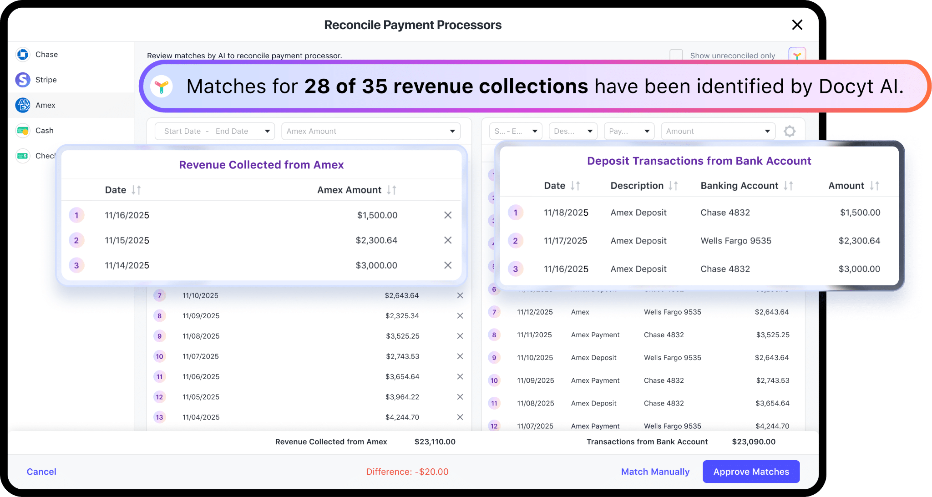This screenshot has height=497, width=932.
Task: Sort deposit table by Amount
Action: tap(874, 186)
